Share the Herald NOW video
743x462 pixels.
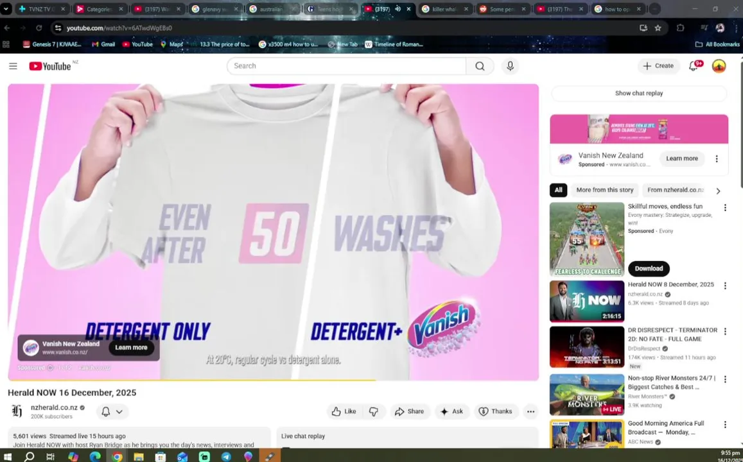pyautogui.click(x=410, y=411)
